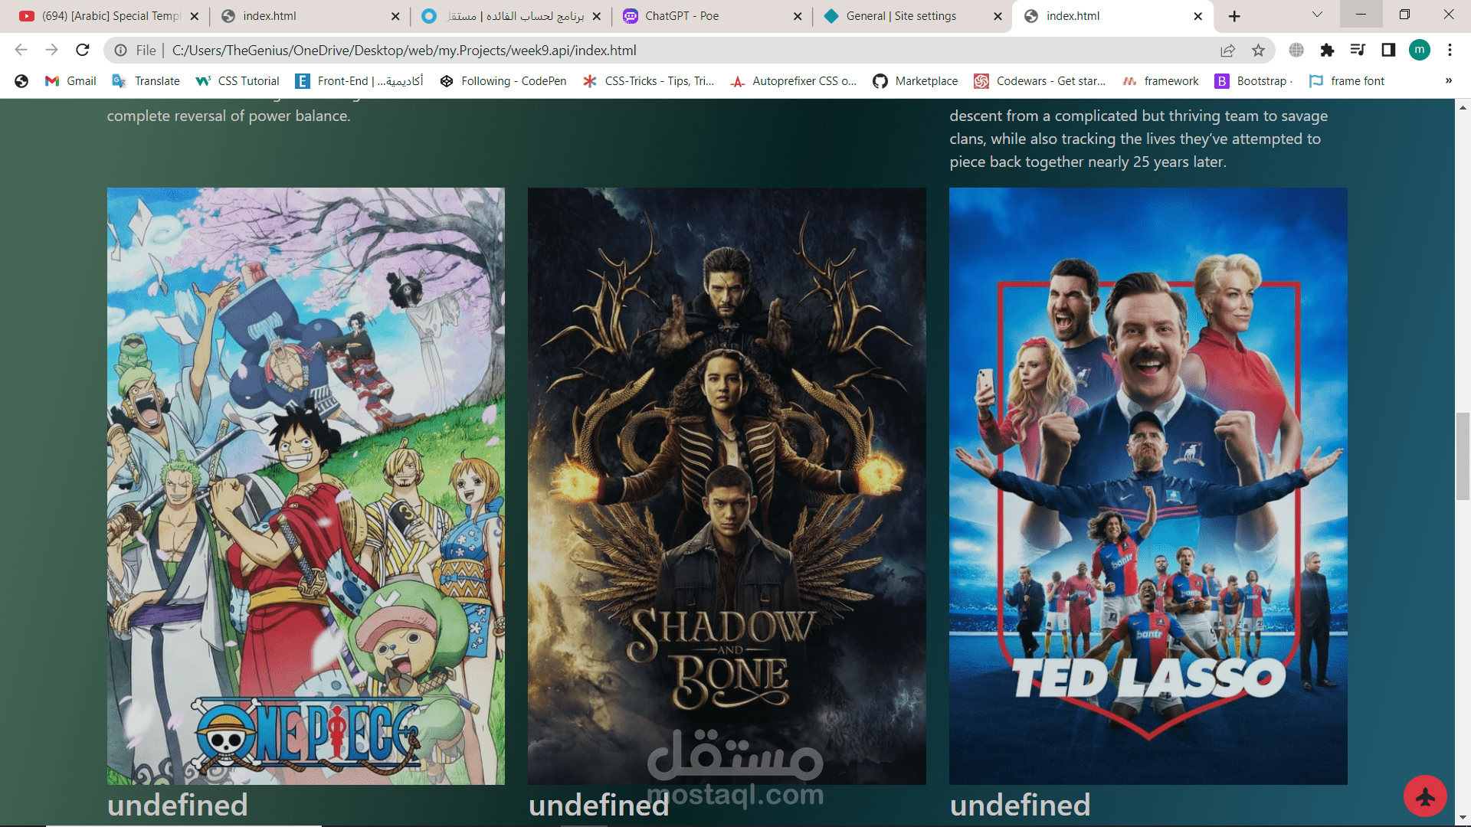Image resolution: width=1471 pixels, height=827 pixels.
Task: Open the media control icon
Action: click(1358, 50)
